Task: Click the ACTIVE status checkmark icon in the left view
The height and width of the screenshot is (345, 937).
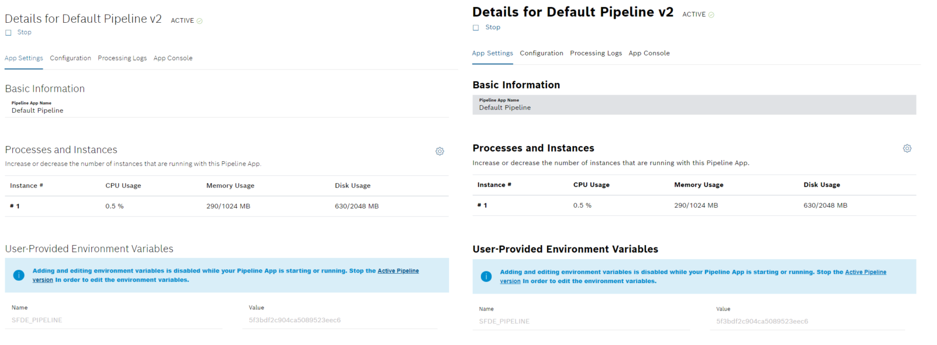Action: point(200,21)
